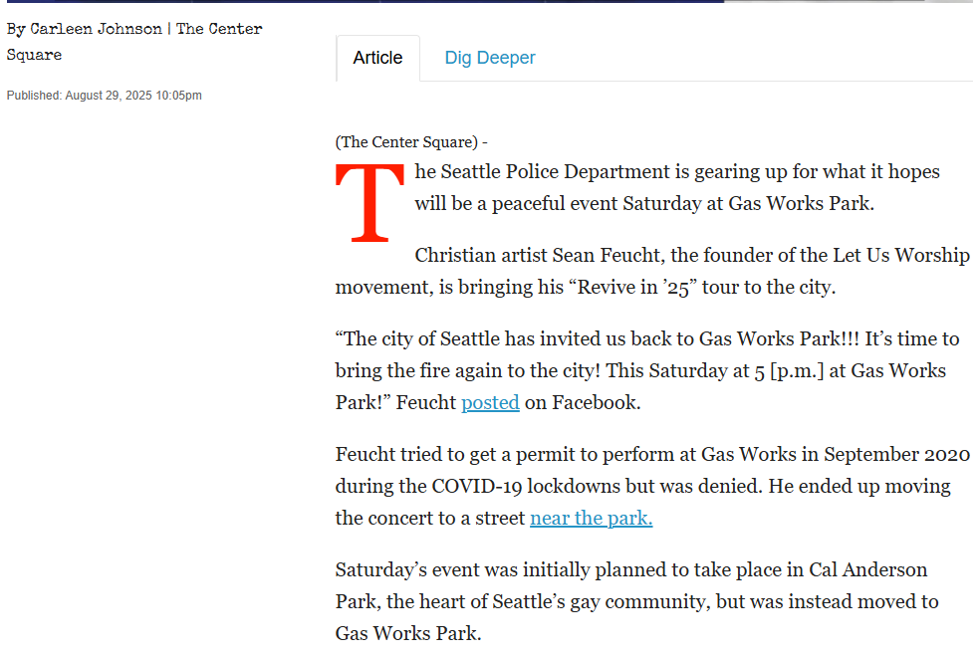Open the Dig Deeper tab
Viewport: 980px width, 659px height.
489,58
